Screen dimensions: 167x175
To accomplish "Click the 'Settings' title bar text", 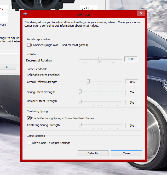I will [x=84, y=14].
